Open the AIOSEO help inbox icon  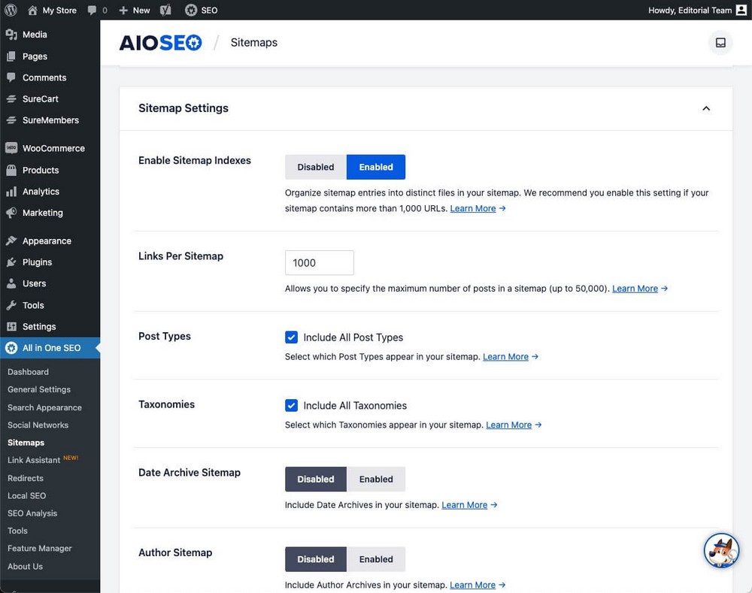720,43
